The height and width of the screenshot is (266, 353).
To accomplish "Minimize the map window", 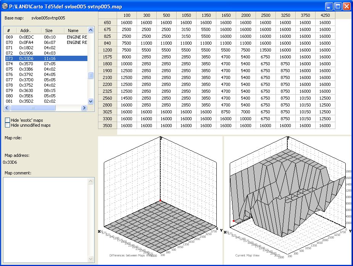I will click(329, 6).
